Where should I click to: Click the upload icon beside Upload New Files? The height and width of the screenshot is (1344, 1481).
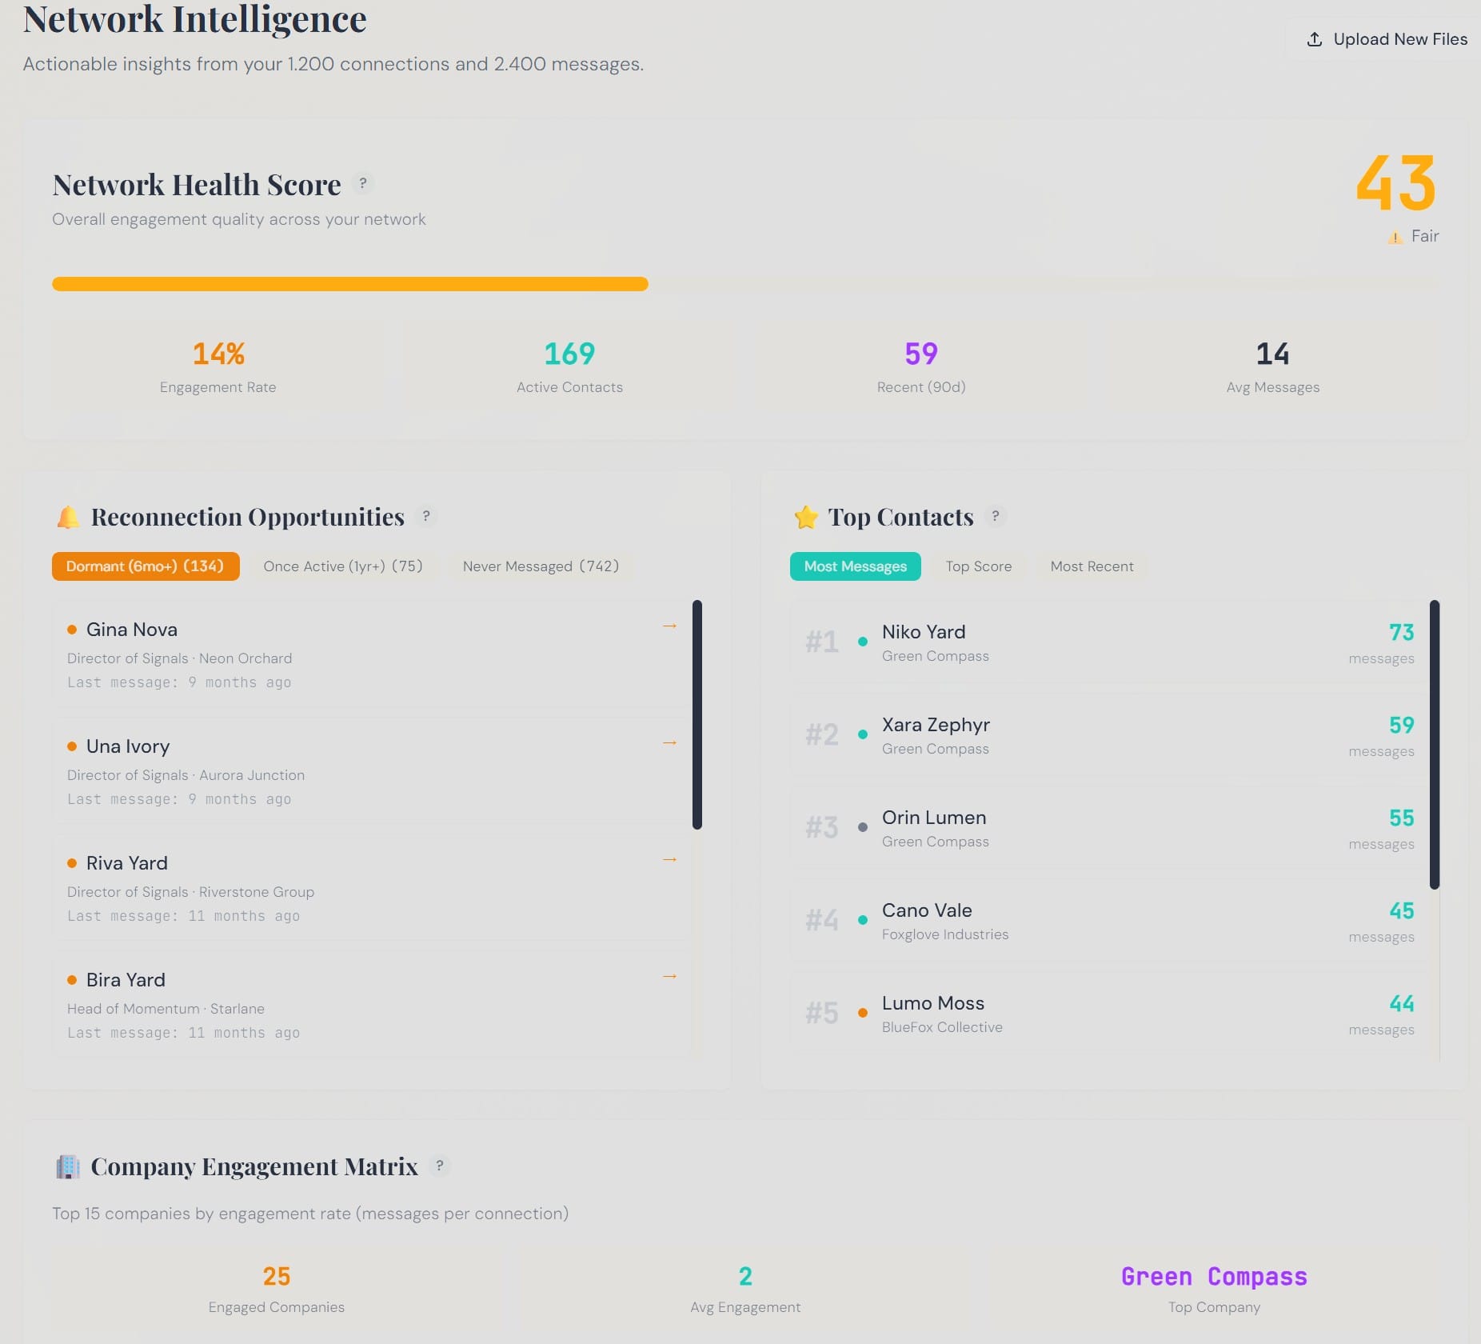tap(1314, 39)
